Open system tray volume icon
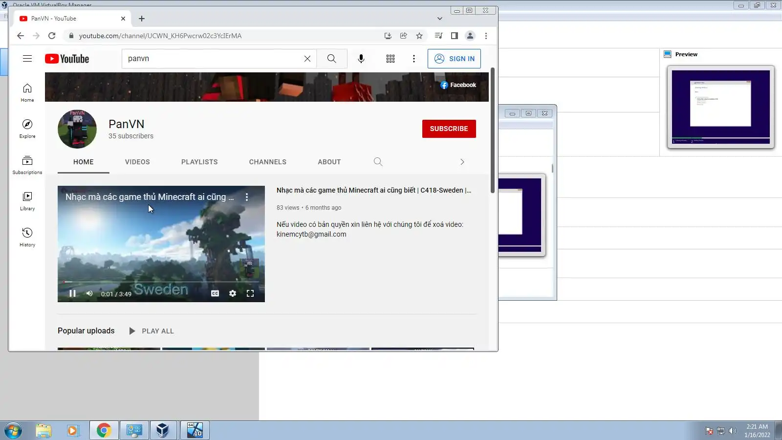Screen dimensions: 782x440 pos(732,431)
